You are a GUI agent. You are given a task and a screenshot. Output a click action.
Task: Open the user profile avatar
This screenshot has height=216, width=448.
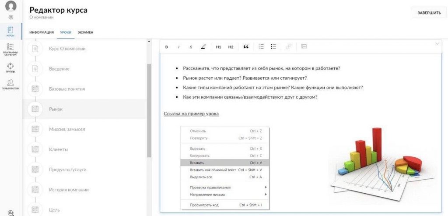pos(10,6)
